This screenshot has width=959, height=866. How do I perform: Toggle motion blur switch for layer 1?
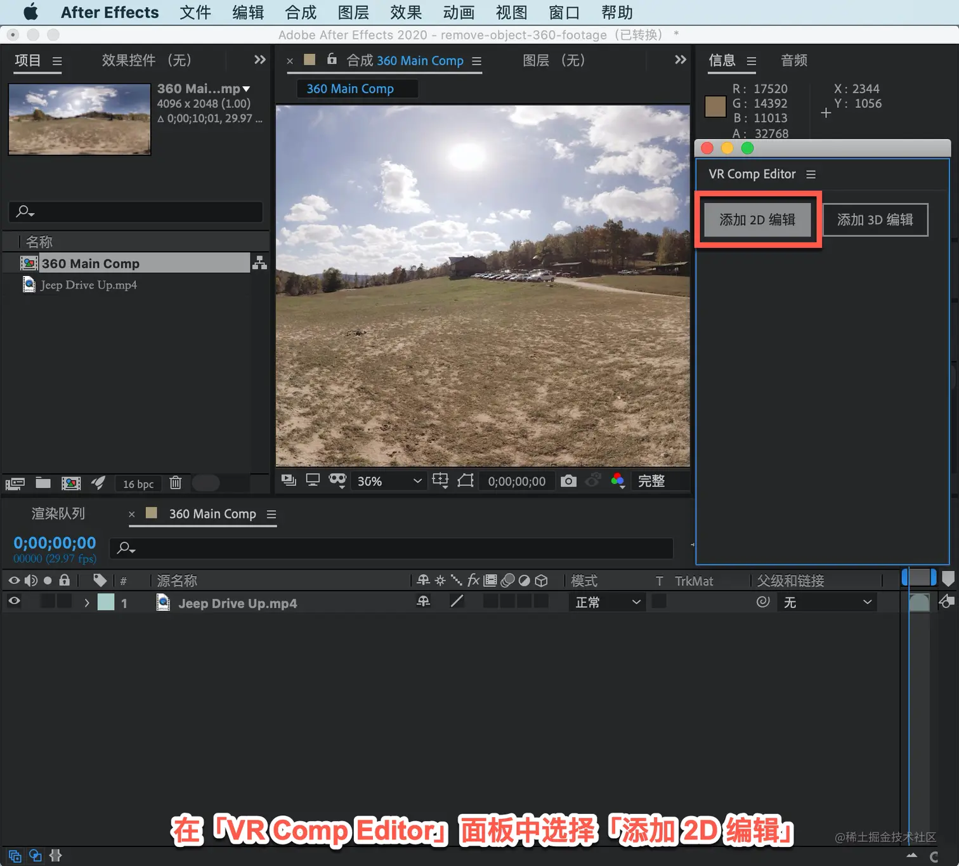pos(507,601)
